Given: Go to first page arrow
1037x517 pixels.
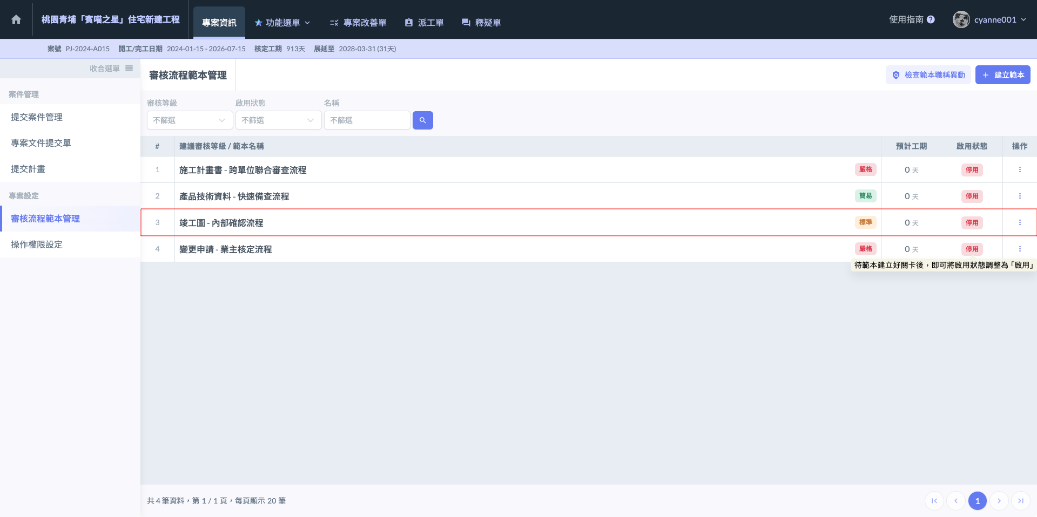Looking at the screenshot, I should tap(934, 501).
